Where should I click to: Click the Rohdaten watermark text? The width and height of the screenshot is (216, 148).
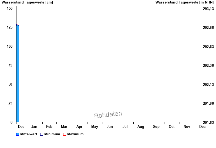click(108, 115)
